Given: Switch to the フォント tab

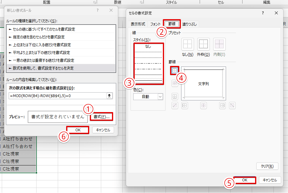Looking at the screenshot, I should tap(155, 24).
